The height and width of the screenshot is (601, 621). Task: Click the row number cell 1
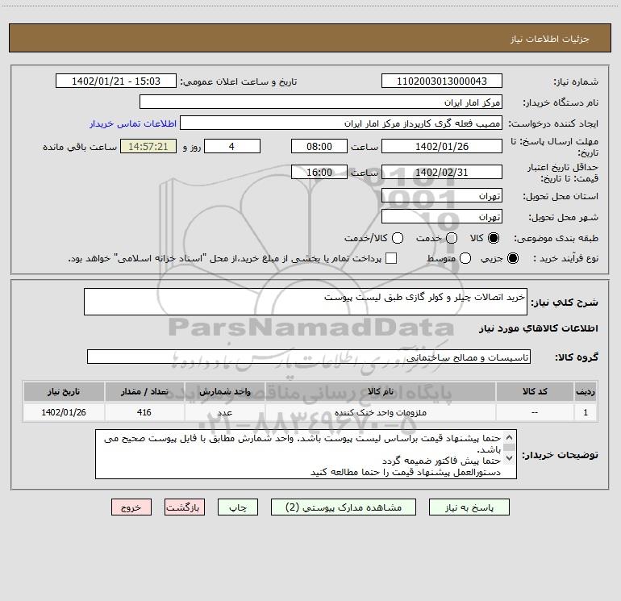586,412
